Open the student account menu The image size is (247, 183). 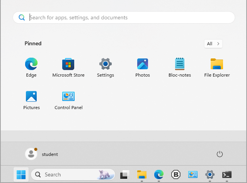tap(42, 154)
